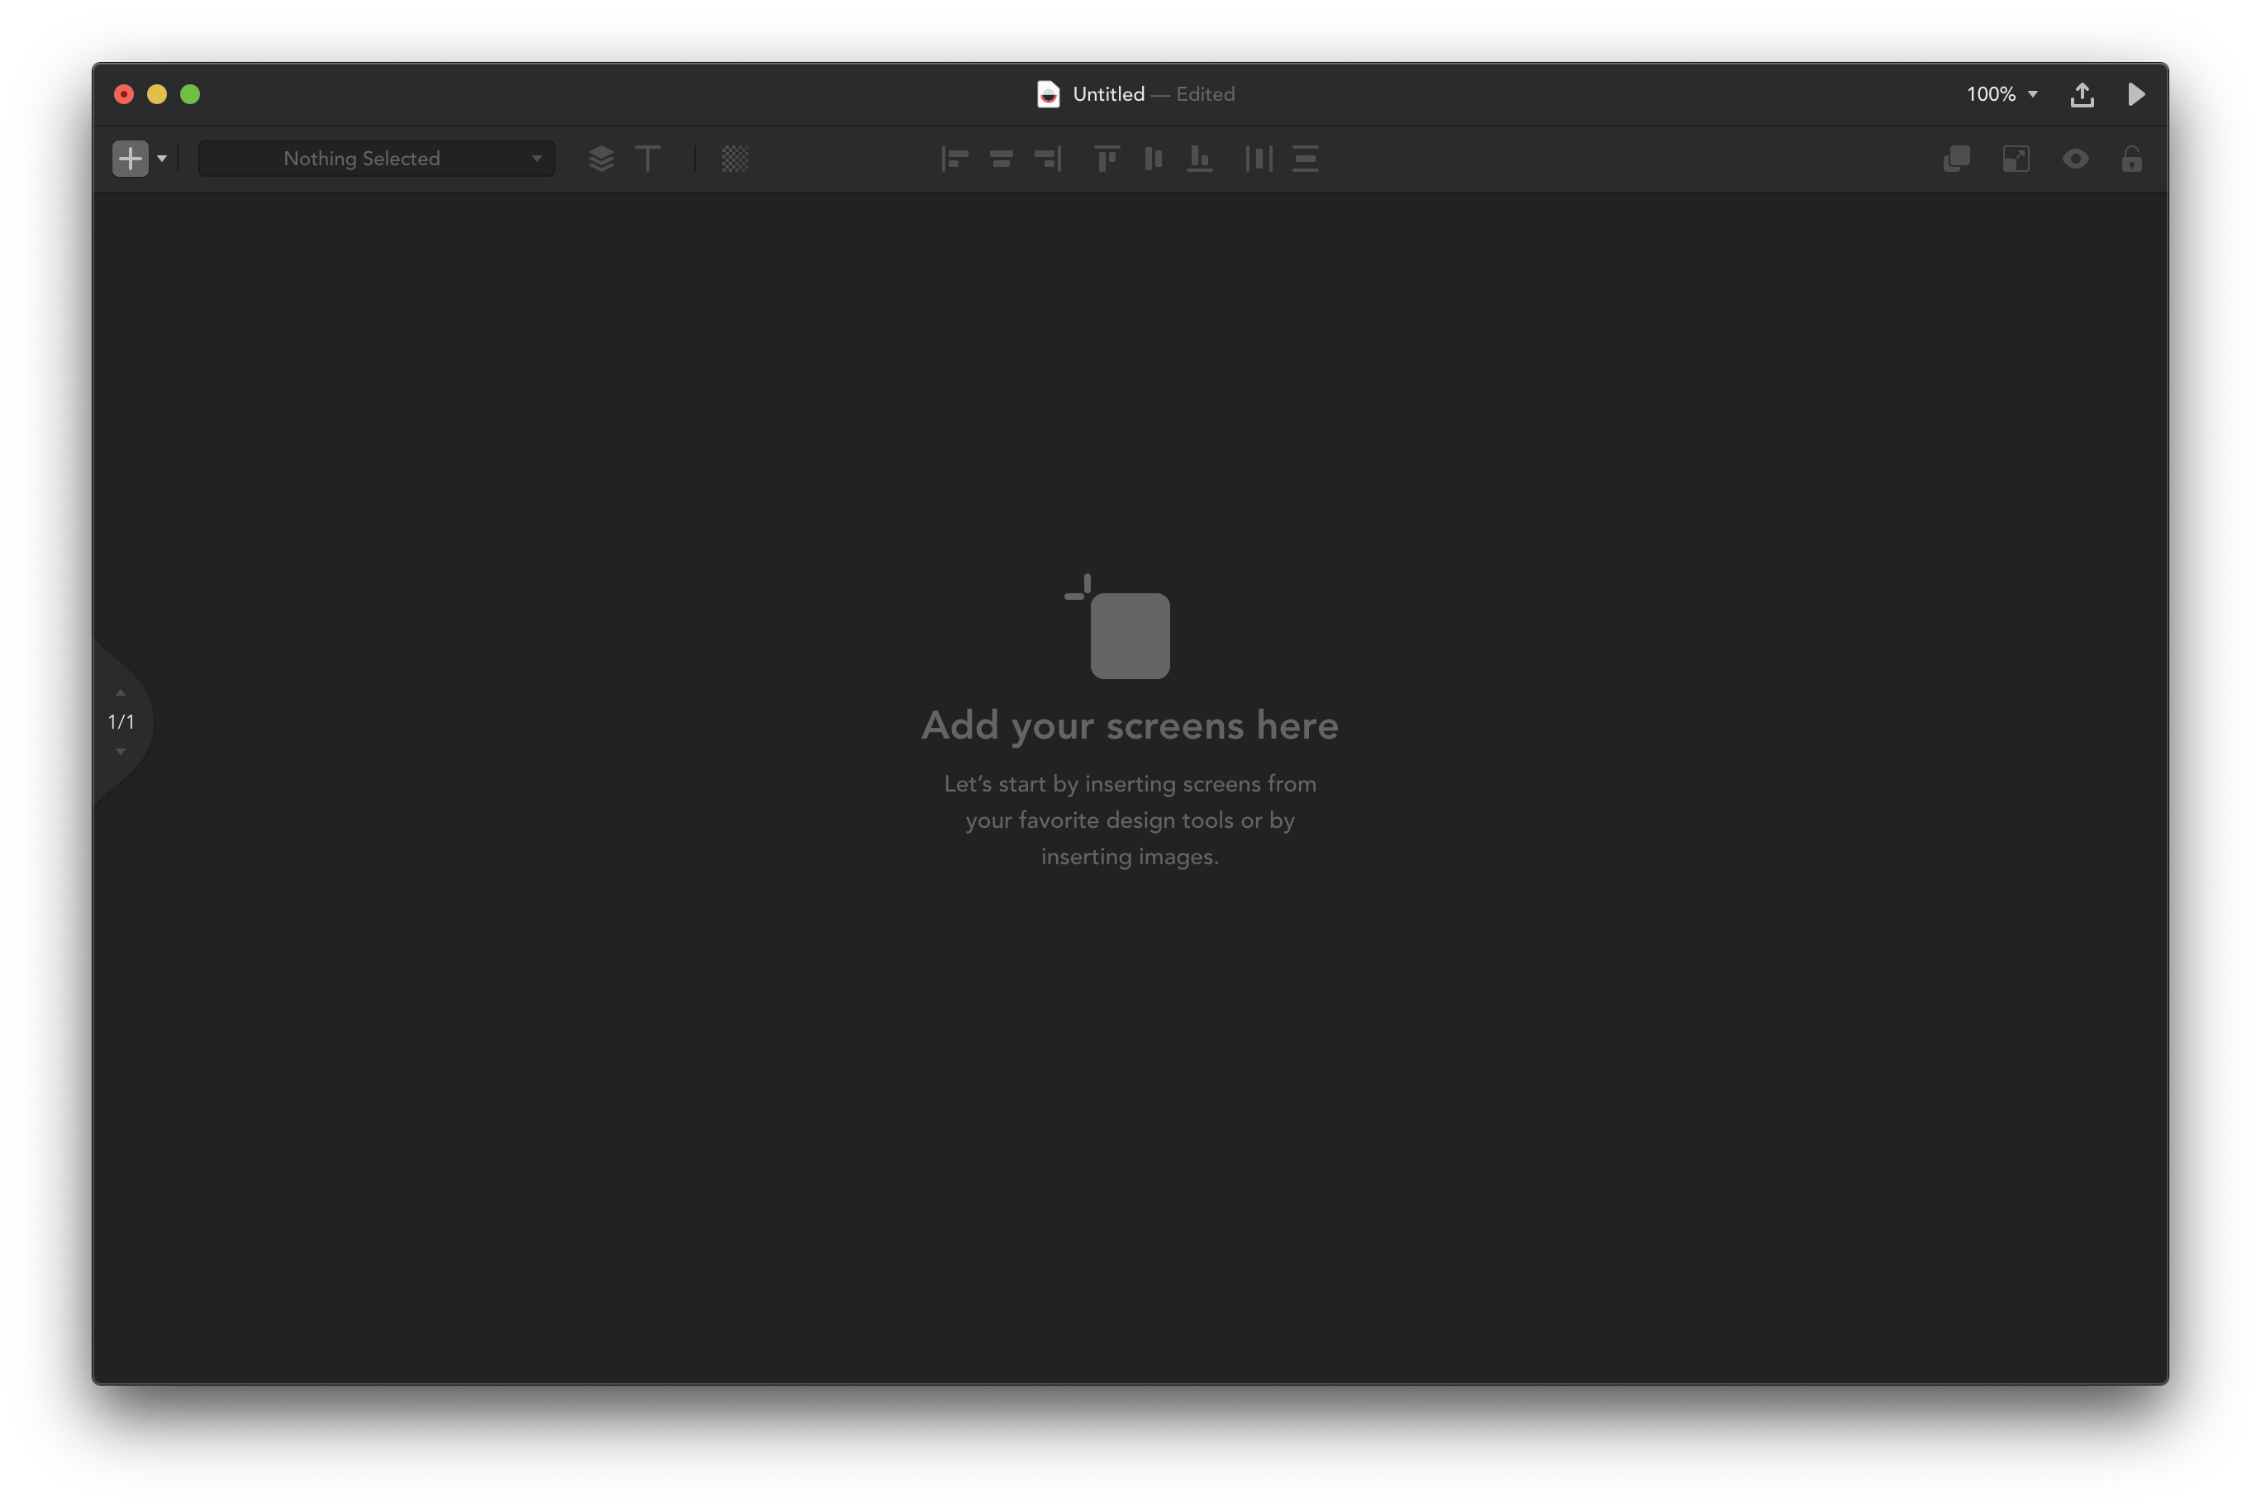The width and height of the screenshot is (2261, 1507).
Task: Align selection horizontal centers
Action: 1001,159
